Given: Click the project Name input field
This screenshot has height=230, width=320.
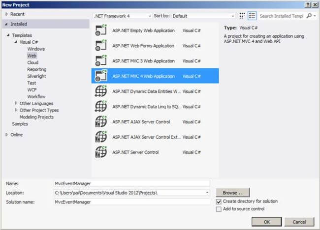Looking at the screenshot, I should [132, 183].
